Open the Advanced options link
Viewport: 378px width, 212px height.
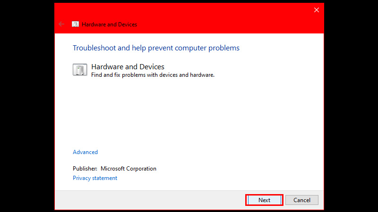pyautogui.click(x=86, y=152)
